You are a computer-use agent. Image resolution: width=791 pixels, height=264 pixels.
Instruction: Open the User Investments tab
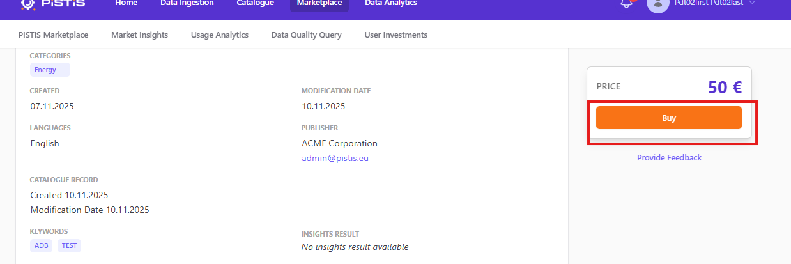point(396,35)
